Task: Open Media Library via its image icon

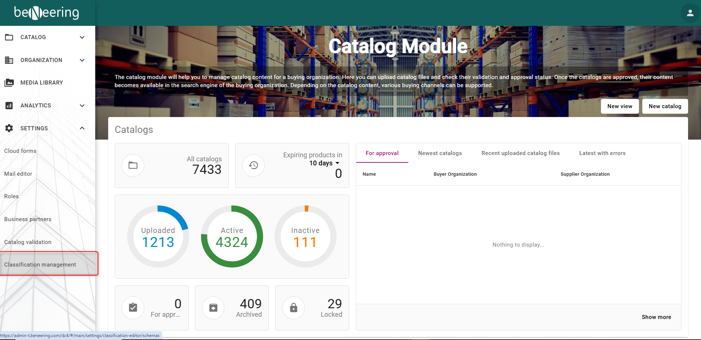Action: pos(9,83)
